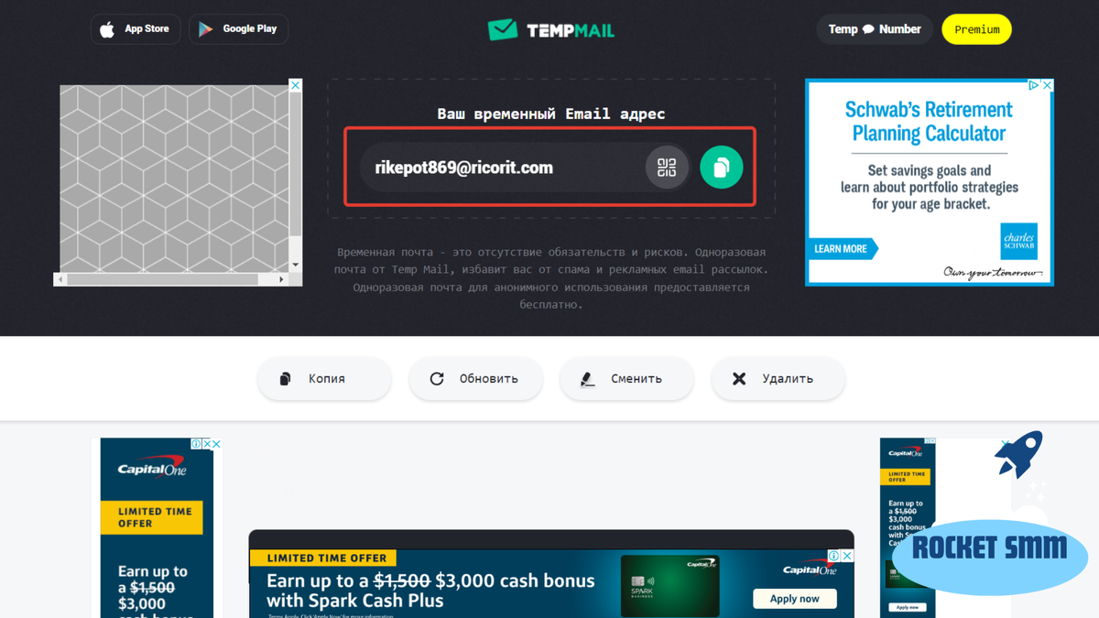Click the Копия button

pyautogui.click(x=324, y=378)
